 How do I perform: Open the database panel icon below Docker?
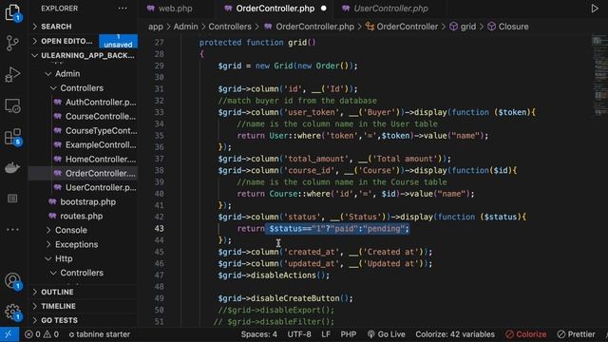[12, 199]
